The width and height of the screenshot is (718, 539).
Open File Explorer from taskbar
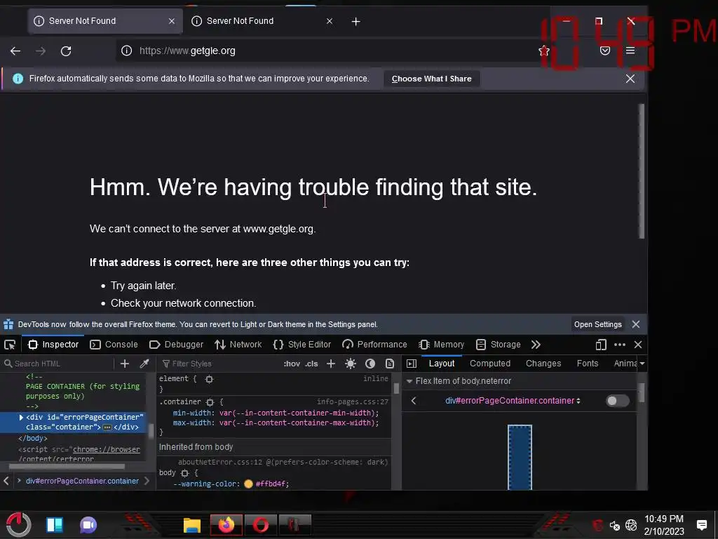click(x=192, y=525)
